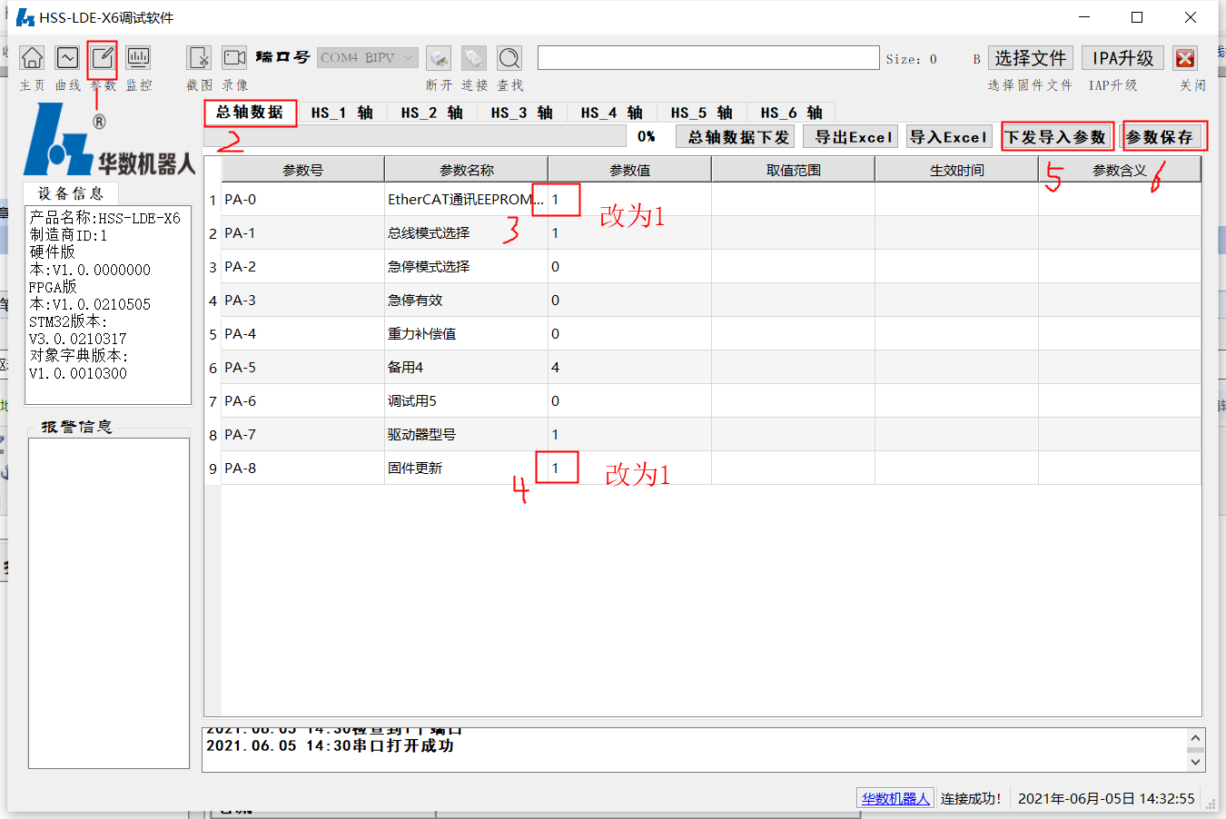The width and height of the screenshot is (1226, 819).
Task: Click the 参数号 column header
Action: click(x=302, y=170)
